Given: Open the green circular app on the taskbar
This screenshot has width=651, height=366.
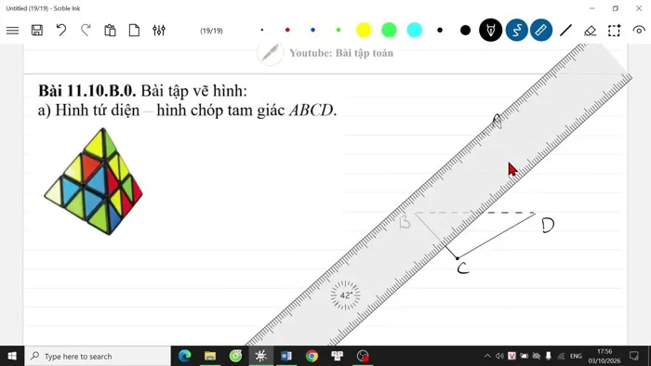Looking at the screenshot, I should pyautogui.click(x=235, y=356).
